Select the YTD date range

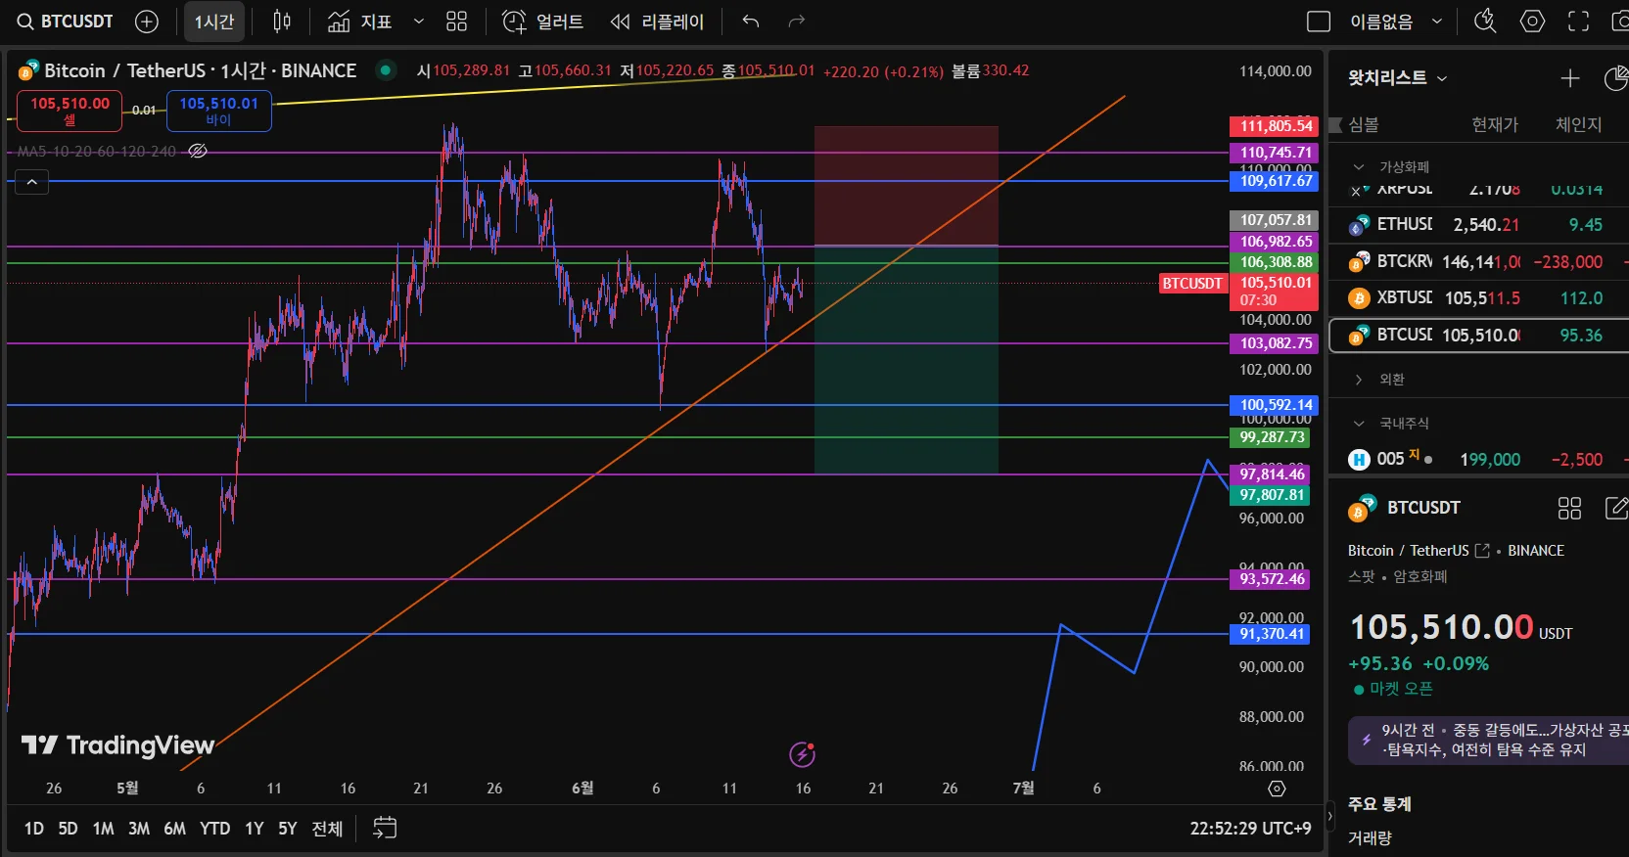(x=215, y=829)
